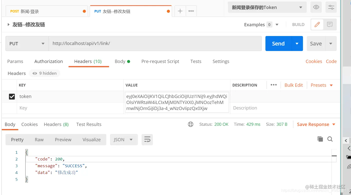Click the environment quick look eye icon
This screenshot has height=195, width=351.
click(x=316, y=7)
